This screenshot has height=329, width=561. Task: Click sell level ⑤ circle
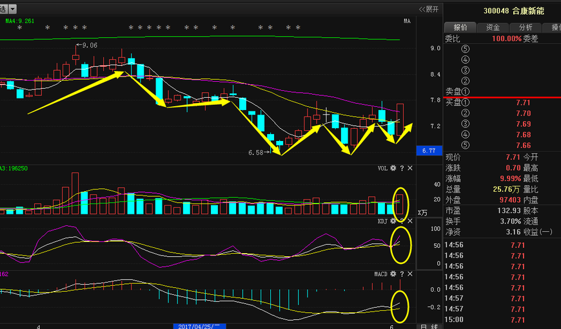465,48
